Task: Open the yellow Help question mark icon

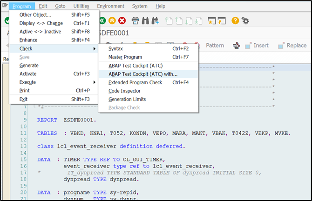Action: coord(235,20)
